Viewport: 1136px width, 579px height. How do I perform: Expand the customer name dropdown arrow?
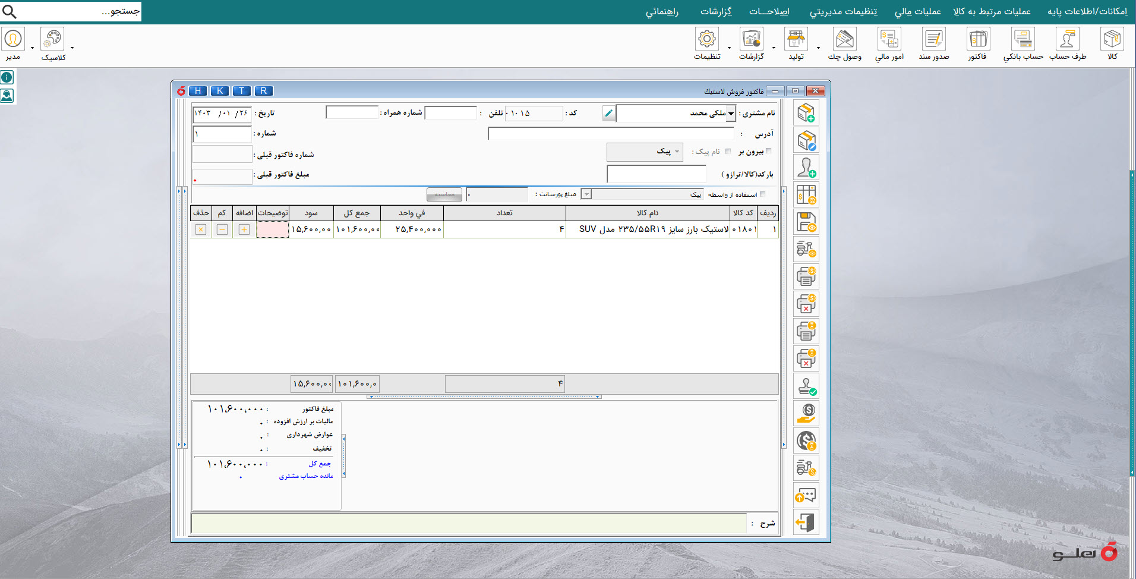pyautogui.click(x=731, y=113)
